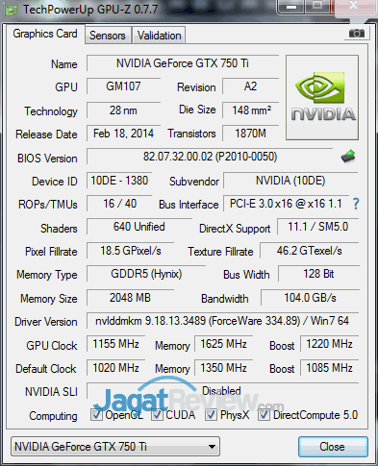Click the NVIDIA logo image
The height and width of the screenshot is (466, 378).
point(322,98)
